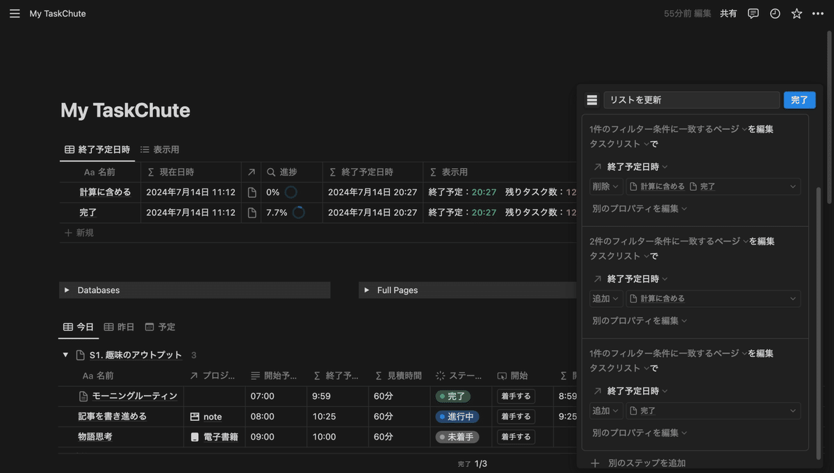
Task: Open 追加 dropdown next to 完了 value
Action: (605, 411)
